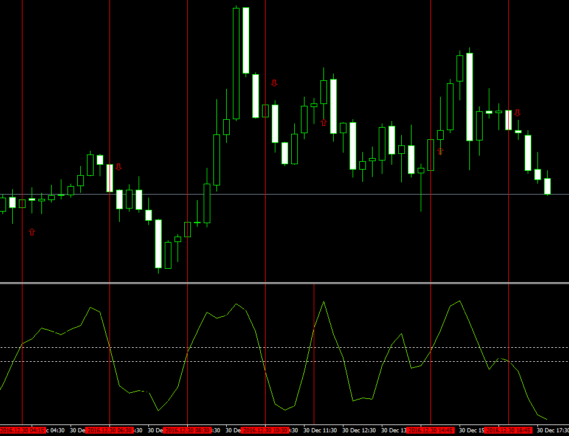Click the 2016.12.30 08:30 red time label
This screenshot has width=569, height=436.
pyautogui.click(x=187, y=430)
